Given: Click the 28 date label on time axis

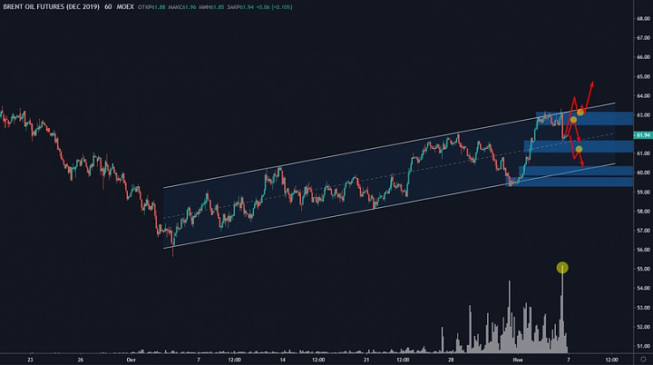Looking at the screenshot, I should [x=451, y=360].
